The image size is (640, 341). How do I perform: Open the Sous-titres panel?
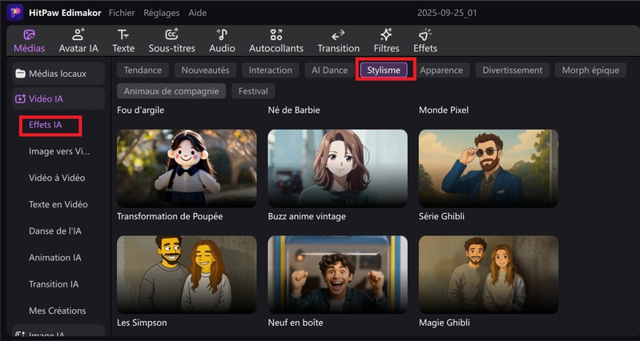[x=171, y=41]
